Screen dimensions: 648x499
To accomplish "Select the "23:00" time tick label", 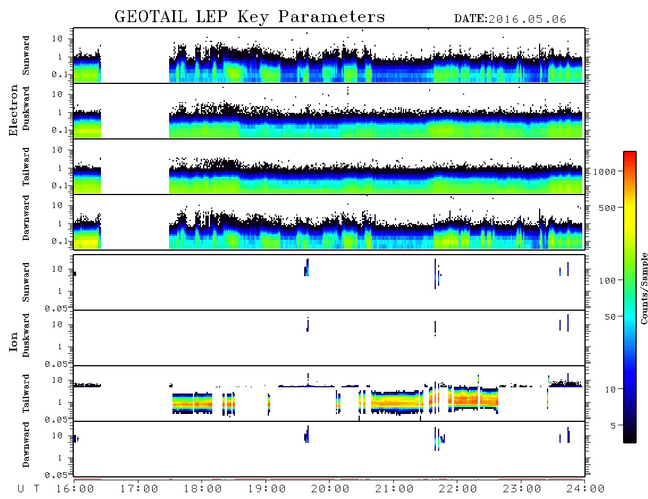I will [523, 489].
